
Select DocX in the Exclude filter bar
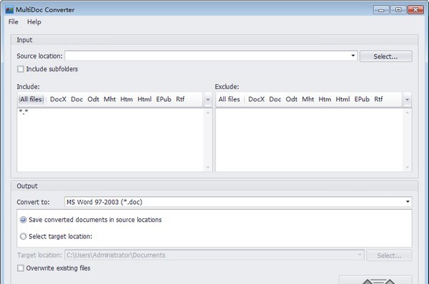(x=257, y=99)
